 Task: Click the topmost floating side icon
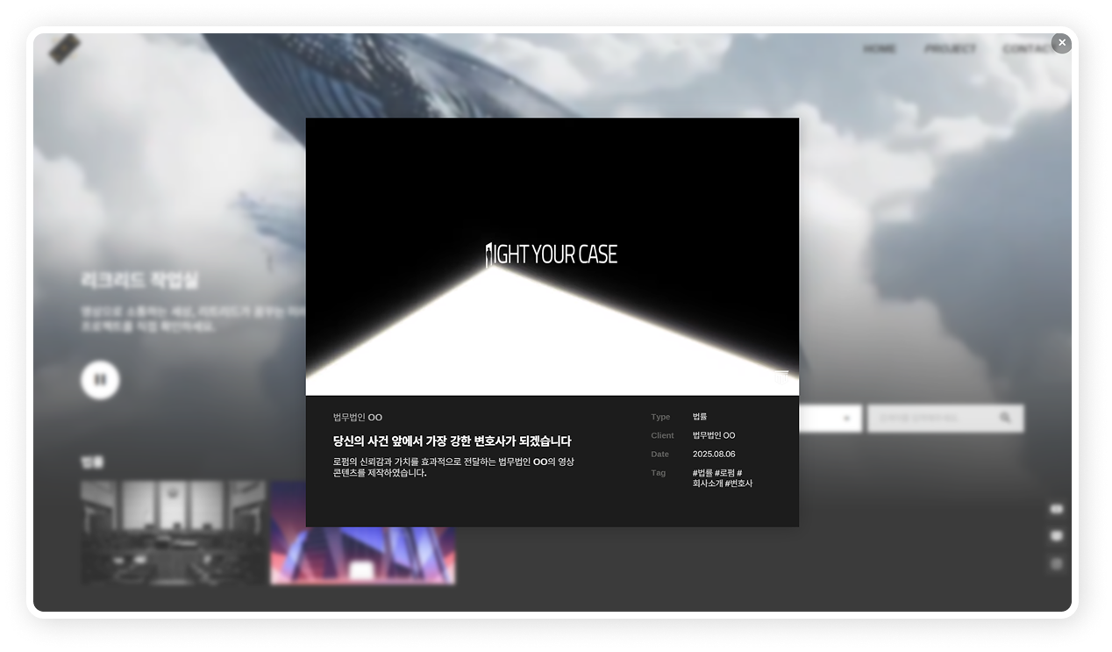pyautogui.click(x=1056, y=509)
